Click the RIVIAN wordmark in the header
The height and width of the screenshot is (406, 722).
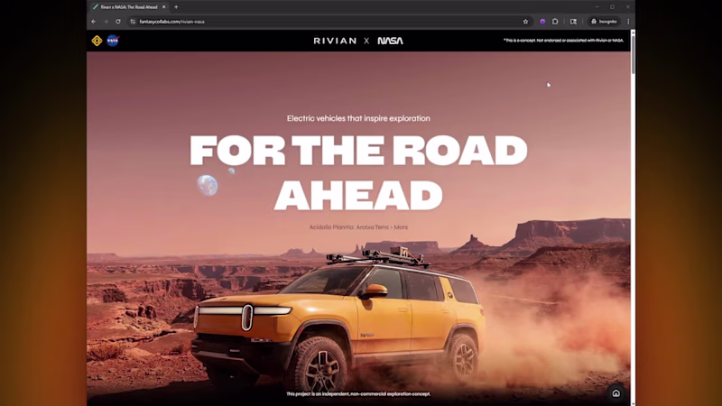(x=335, y=41)
